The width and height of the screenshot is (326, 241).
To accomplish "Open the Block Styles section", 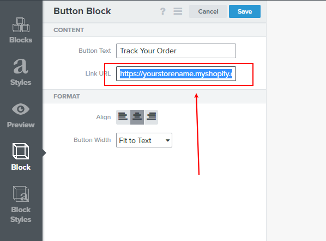I will 21,205.
